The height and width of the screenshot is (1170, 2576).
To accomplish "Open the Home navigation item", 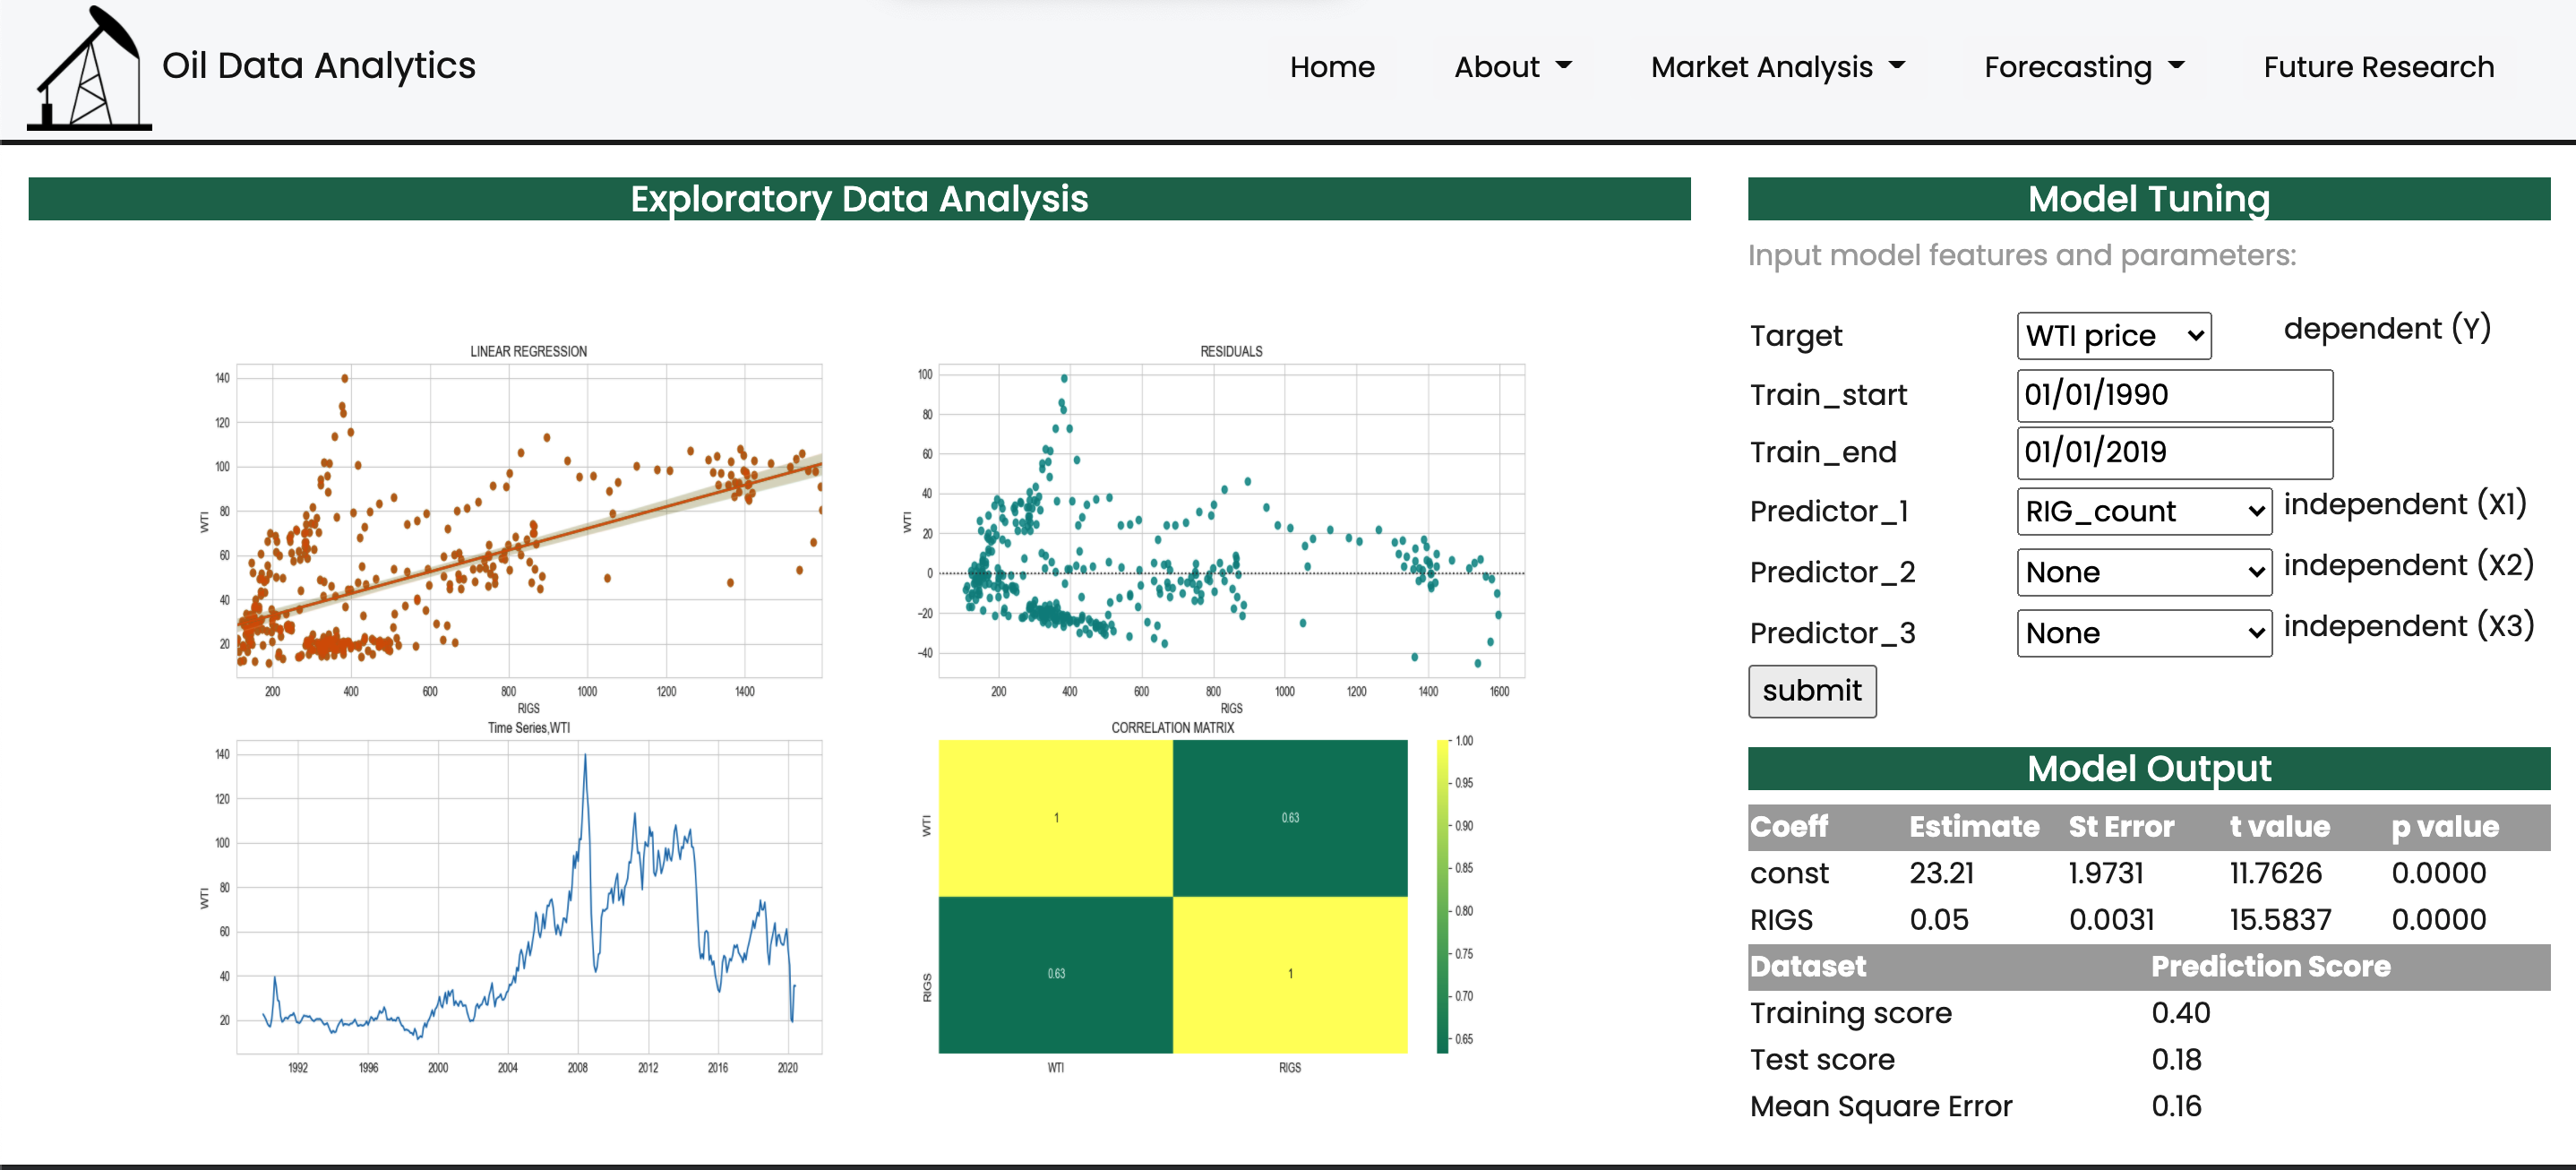I will pyautogui.click(x=1331, y=67).
